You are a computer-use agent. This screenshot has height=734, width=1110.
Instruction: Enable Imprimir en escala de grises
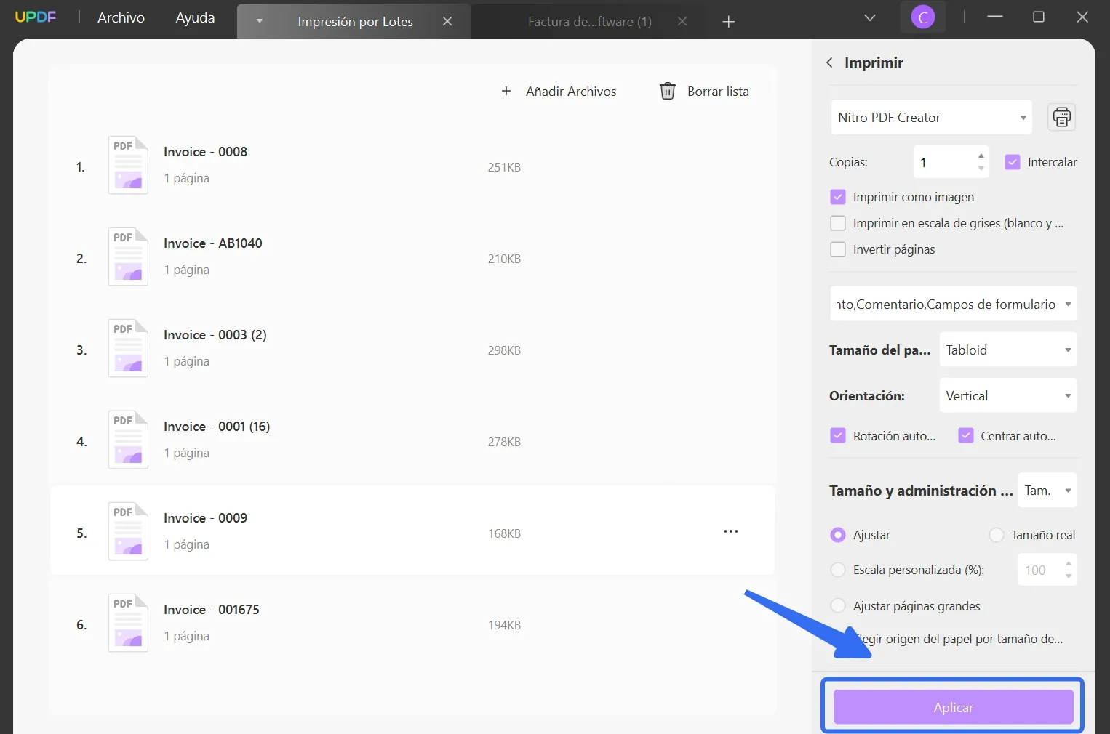tap(838, 223)
